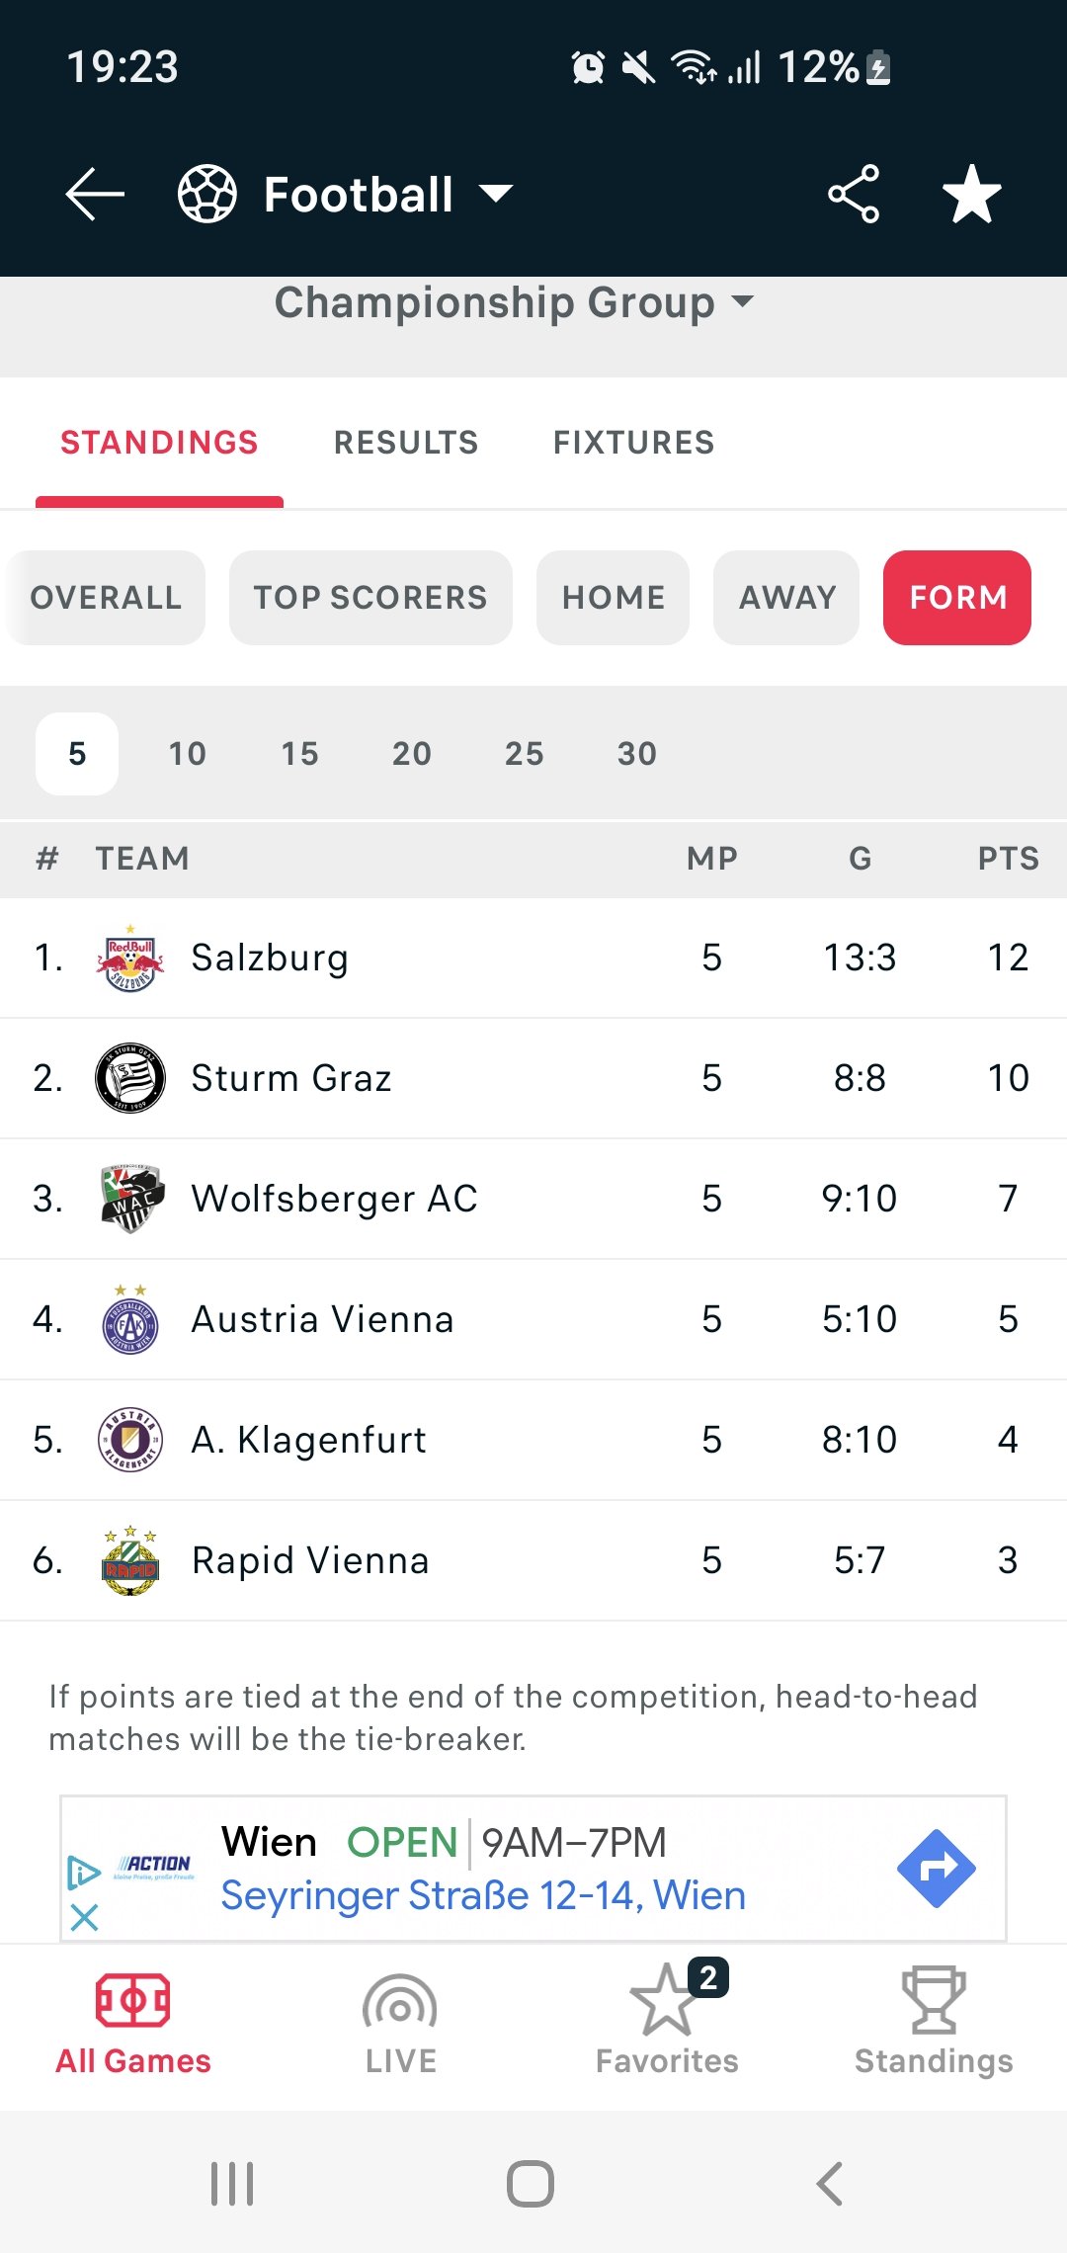Share this league via share icon
Viewport: 1067px width, 2253px height.
[854, 194]
